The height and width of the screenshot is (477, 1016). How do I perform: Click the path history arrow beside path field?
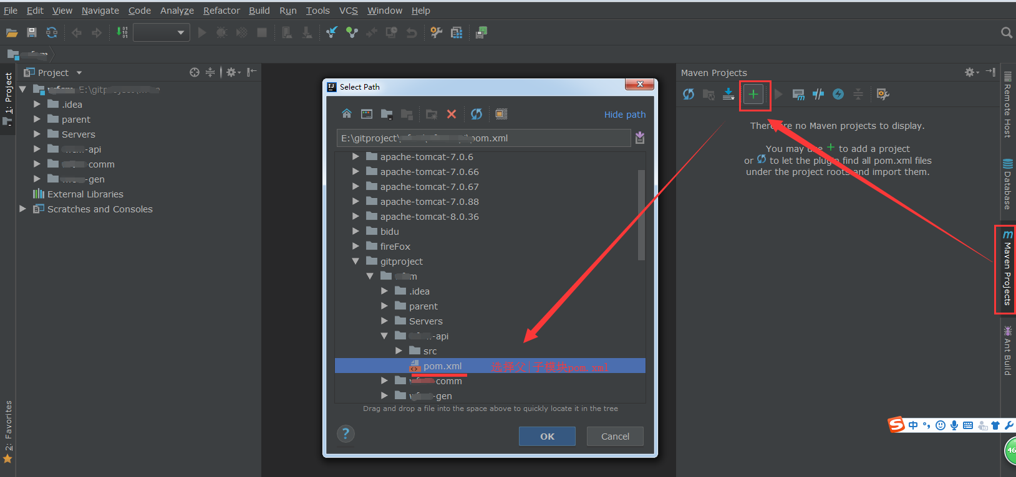(x=640, y=138)
